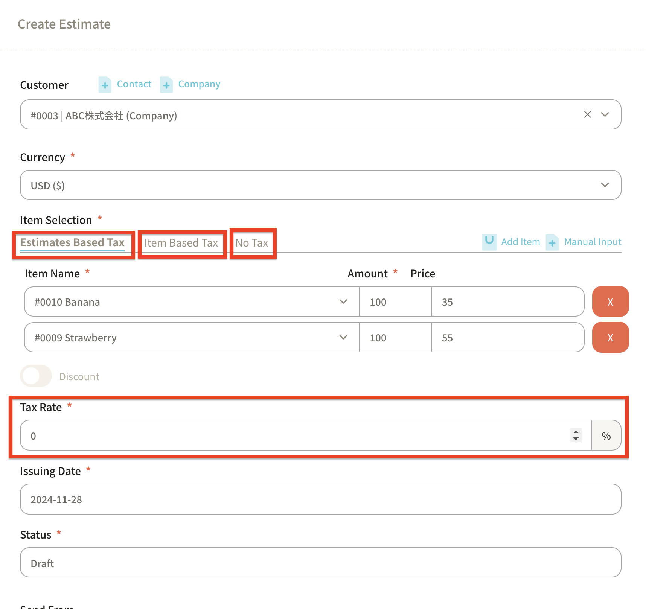Click the Company link text
Image resolution: width=646 pixels, height=609 pixels.
(x=199, y=84)
